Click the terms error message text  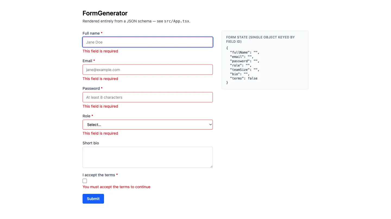116,187
